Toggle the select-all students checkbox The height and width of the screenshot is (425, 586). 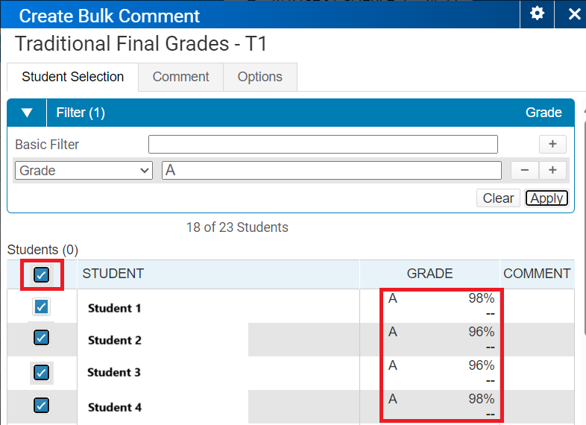pyautogui.click(x=42, y=274)
